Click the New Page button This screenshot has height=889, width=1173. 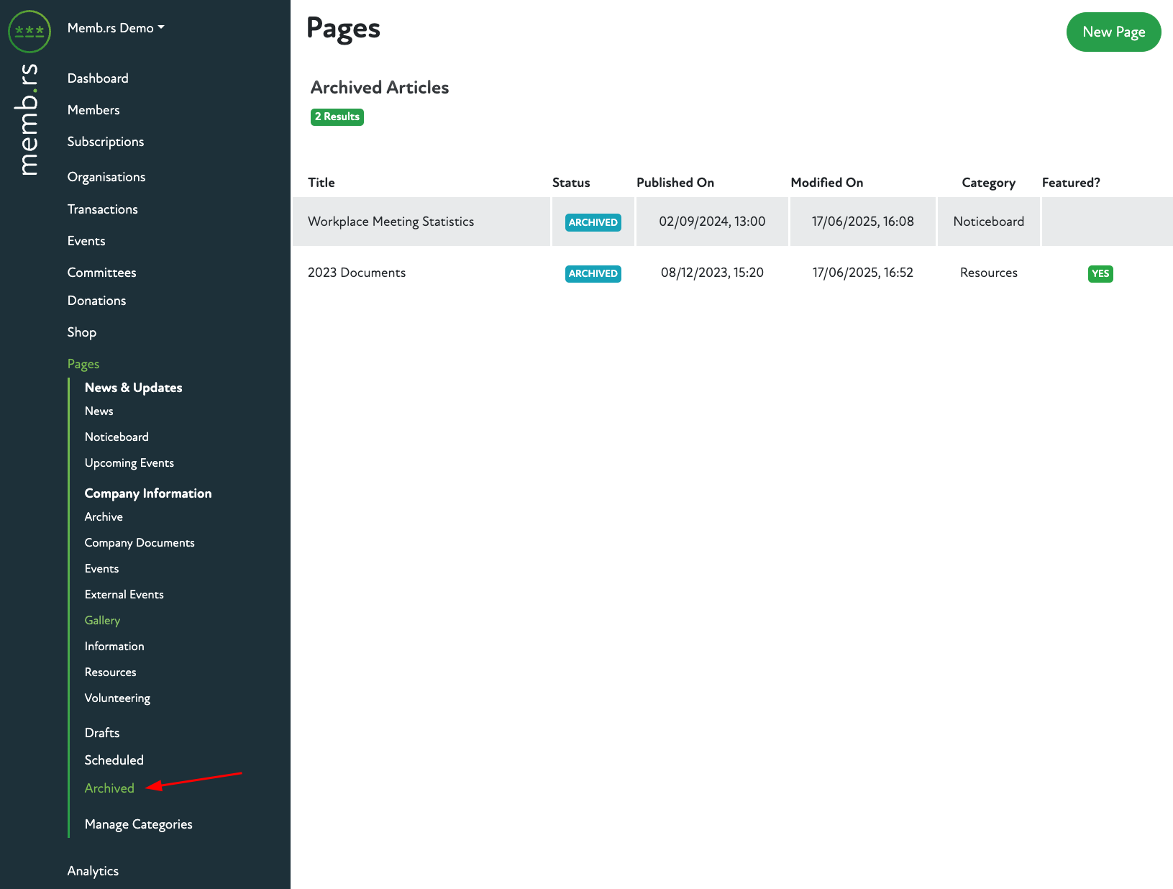[1113, 32]
